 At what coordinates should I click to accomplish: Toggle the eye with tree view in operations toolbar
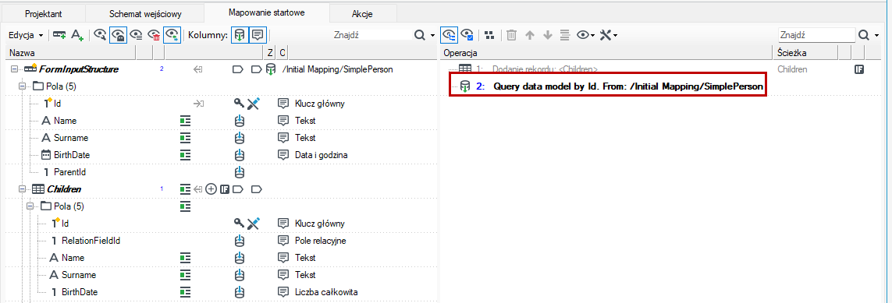(449, 35)
